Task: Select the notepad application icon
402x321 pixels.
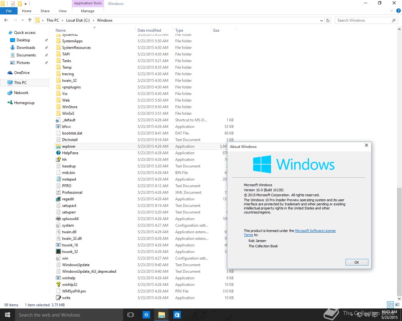Action: tap(58, 179)
